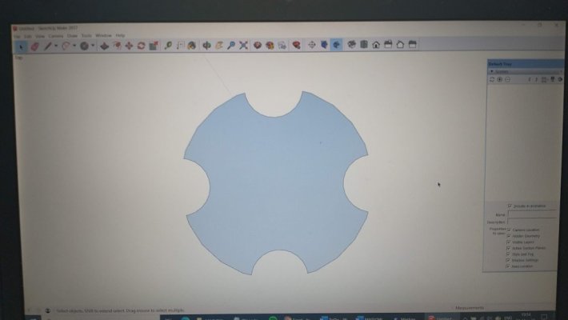Viewport: 568px width, 320px height.
Task: Open the Help menu
Action: [x=120, y=35]
